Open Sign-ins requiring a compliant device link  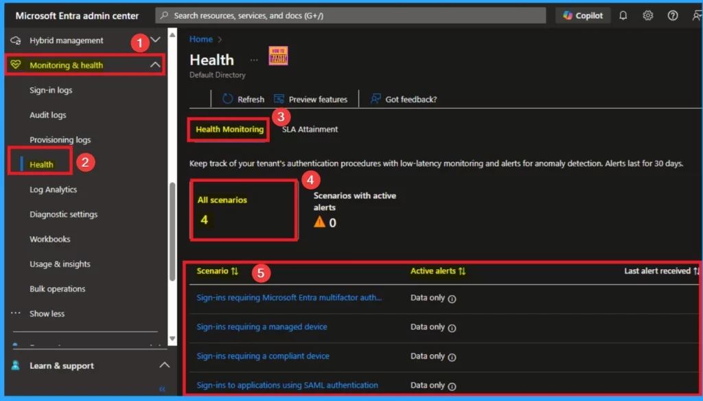pos(263,356)
